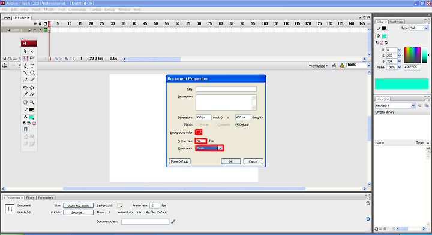This screenshot has width=432, height=235.
Task: Click the Onion Skin icon in timeline
Action: 56,59
